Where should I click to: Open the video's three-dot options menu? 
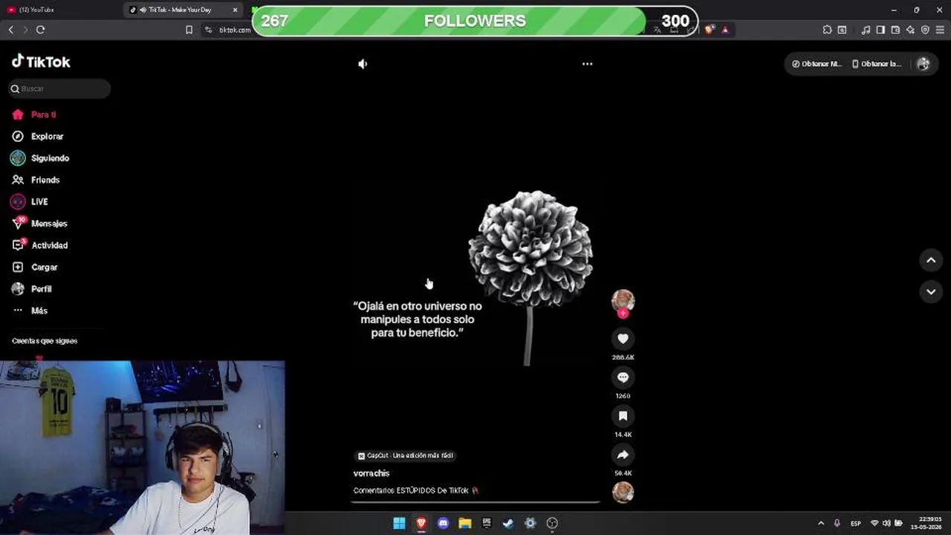[587, 64]
